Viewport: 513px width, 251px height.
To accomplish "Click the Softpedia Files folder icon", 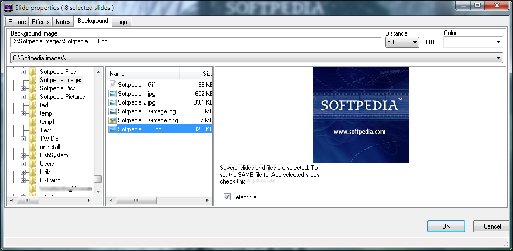I will [32, 72].
